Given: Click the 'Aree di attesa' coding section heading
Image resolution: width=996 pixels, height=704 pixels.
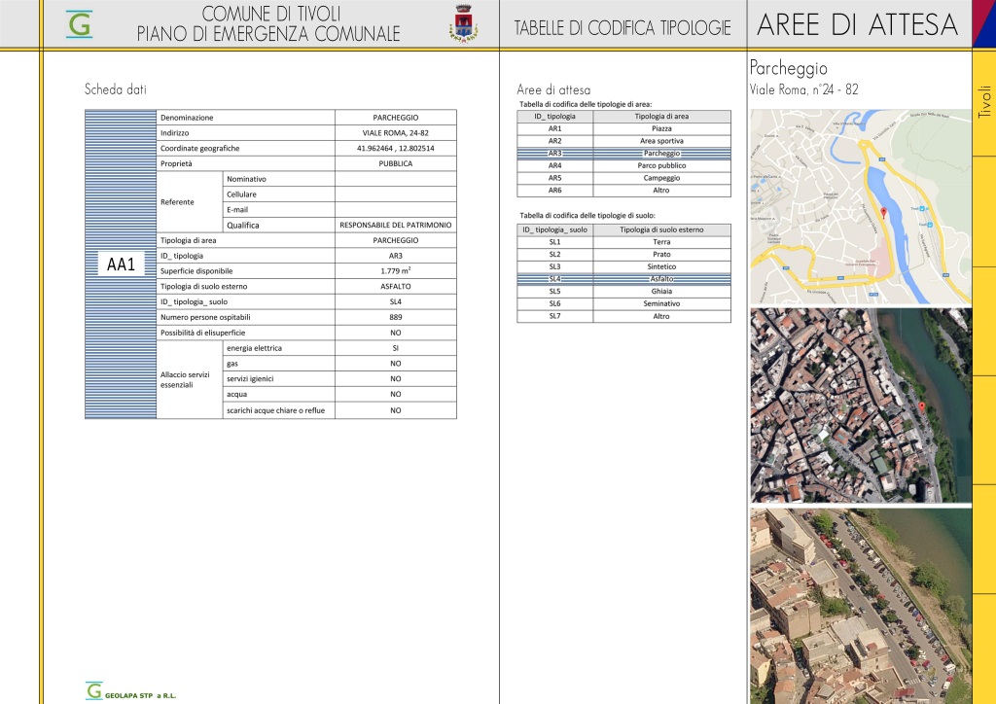Looking at the screenshot, I should click(x=553, y=90).
